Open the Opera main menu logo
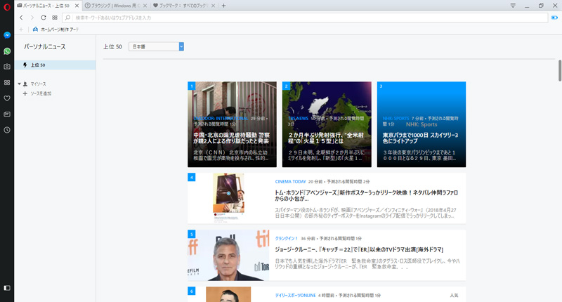The image size is (562, 302). tap(7, 6)
